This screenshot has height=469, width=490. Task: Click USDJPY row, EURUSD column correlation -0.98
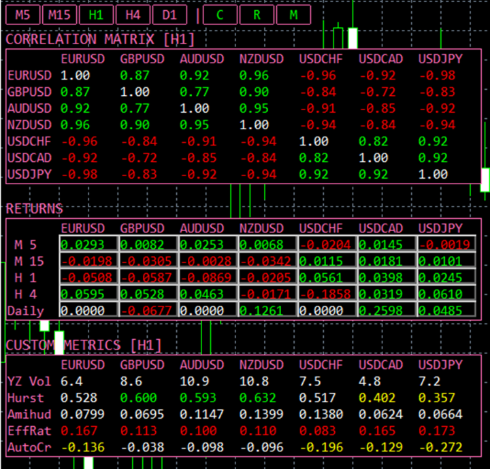pos(80,175)
